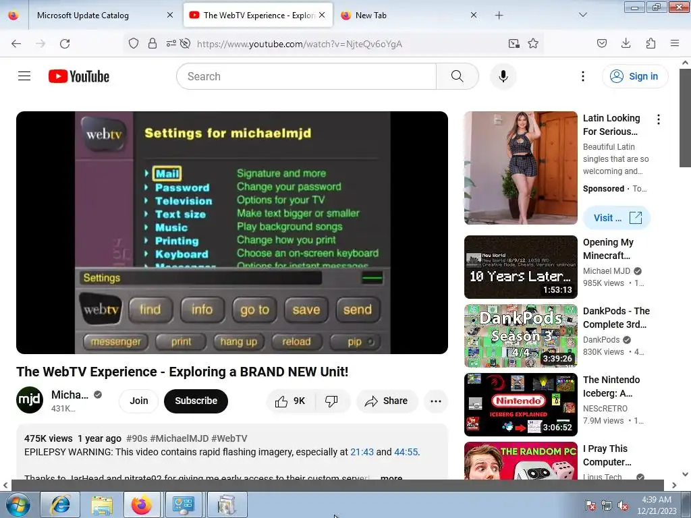
Task: Subscribe to the channel
Action: click(196, 401)
